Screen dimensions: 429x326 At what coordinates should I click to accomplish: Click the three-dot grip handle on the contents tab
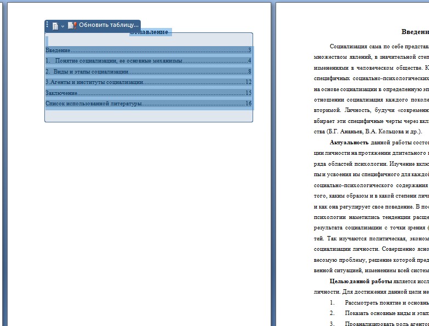coord(47,25)
